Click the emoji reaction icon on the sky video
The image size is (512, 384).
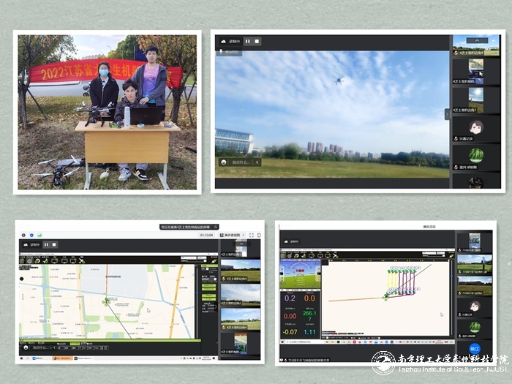[223, 162]
